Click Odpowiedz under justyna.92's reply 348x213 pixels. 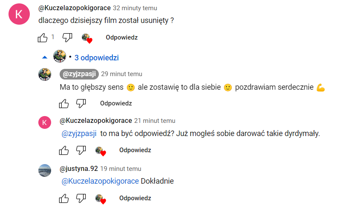click(x=135, y=198)
